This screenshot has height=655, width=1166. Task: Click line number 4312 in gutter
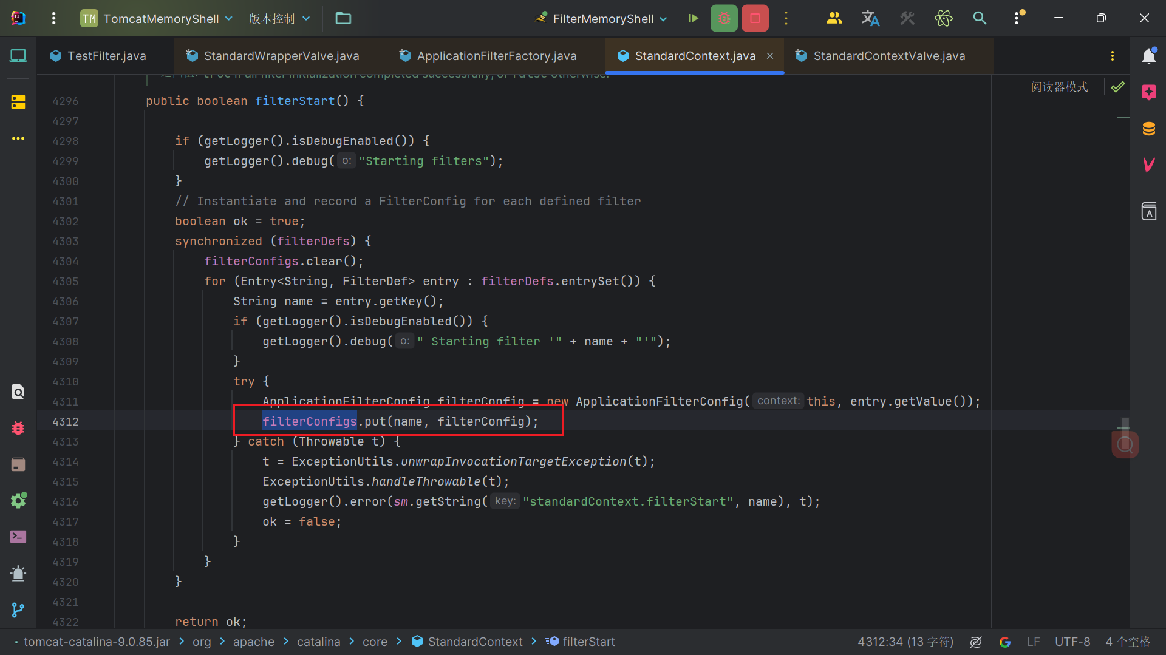pos(66,421)
